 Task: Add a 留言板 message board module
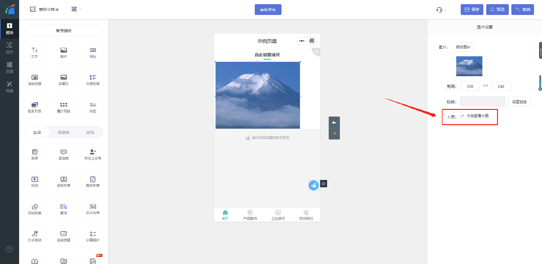coord(63,154)
